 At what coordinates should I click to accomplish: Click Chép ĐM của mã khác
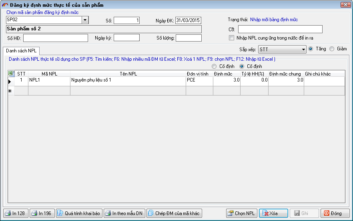174,213
